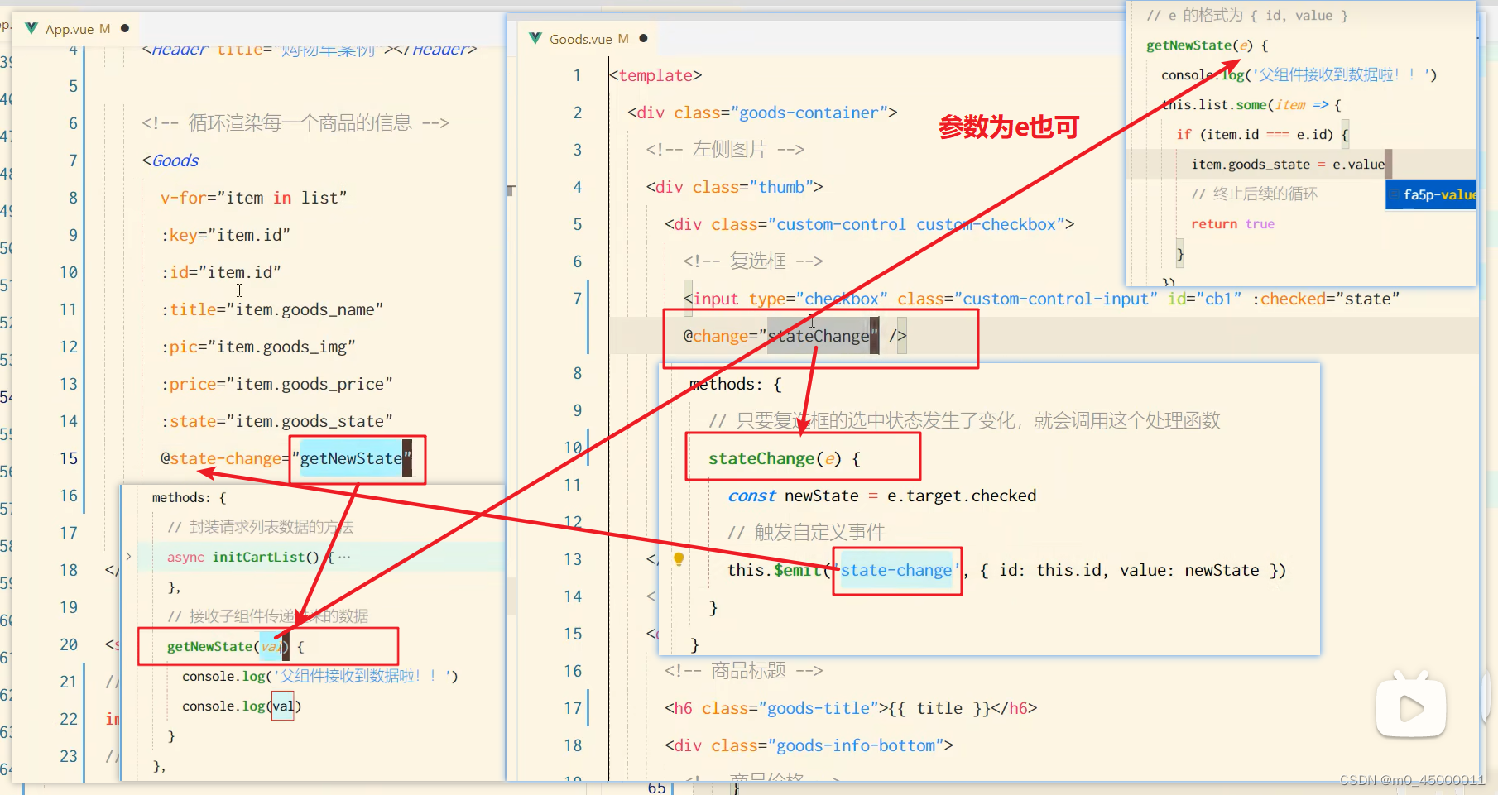Switch to the Goods.vue tab
The width and height of the screenshot is (1498, 795).
[579, 38]
